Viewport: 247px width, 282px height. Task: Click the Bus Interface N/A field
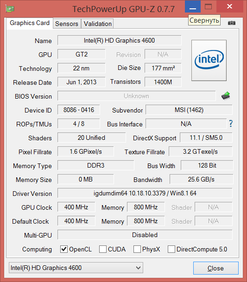(x=186, y=124)
